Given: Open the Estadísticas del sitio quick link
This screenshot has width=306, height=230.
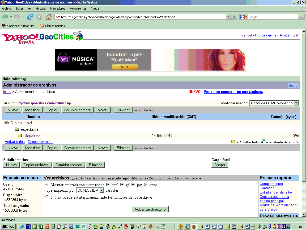Looking at the screenshot, I should [276, 192].
